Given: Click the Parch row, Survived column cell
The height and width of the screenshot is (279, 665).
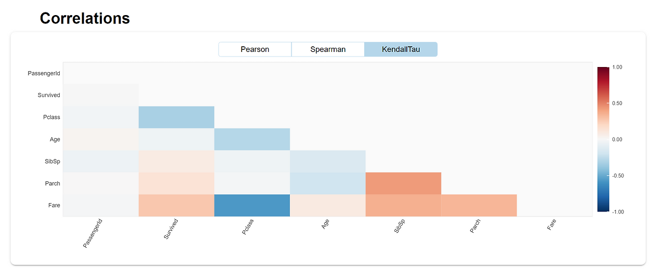Looking at the screenshot, I should (x=176, y=183).
